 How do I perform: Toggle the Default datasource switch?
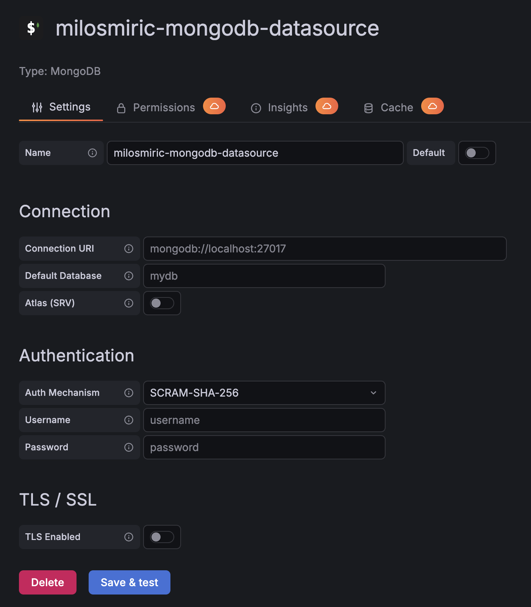[477, 153]
